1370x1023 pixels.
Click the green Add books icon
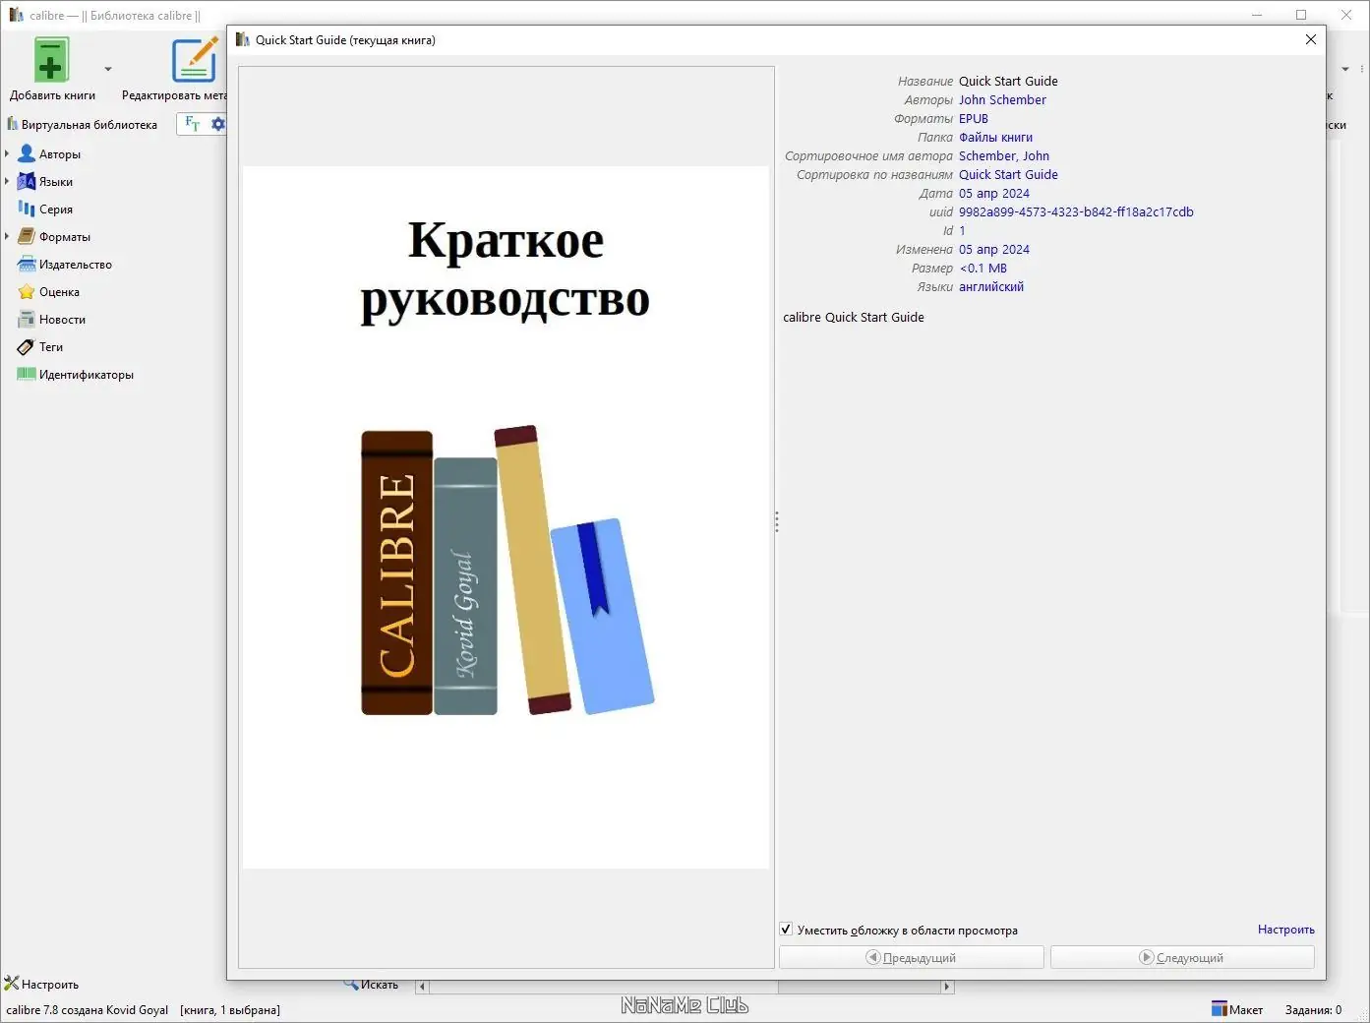point(51,60)
